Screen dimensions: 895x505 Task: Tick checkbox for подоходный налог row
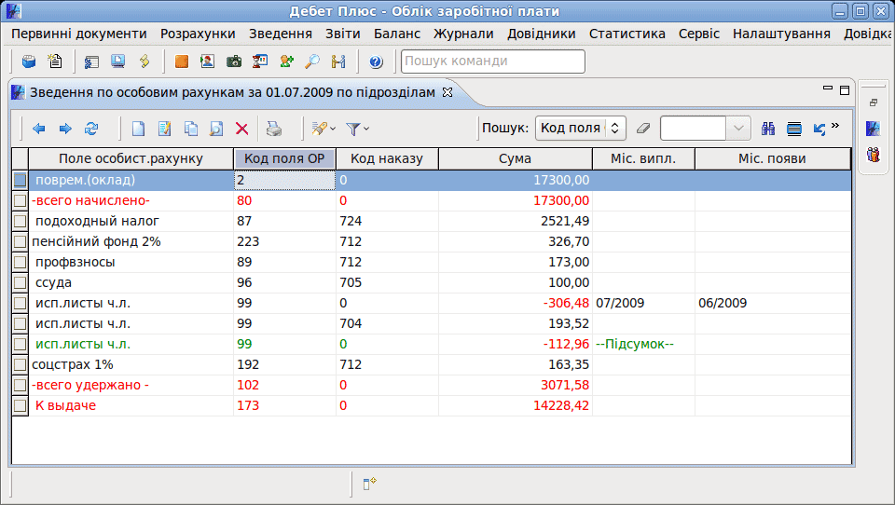pos(20,222)
